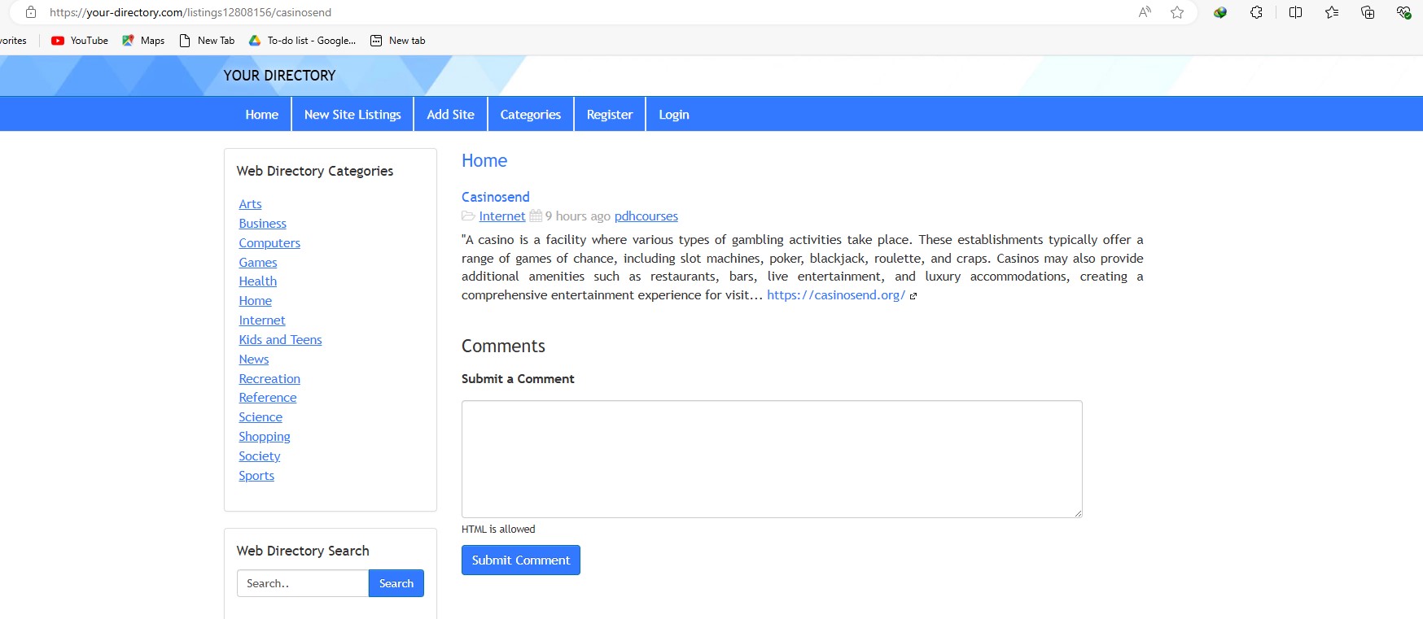Screen dimensions: 1423x619
Task: Open New Site Listings in the navbar
Action: [352, 115]
